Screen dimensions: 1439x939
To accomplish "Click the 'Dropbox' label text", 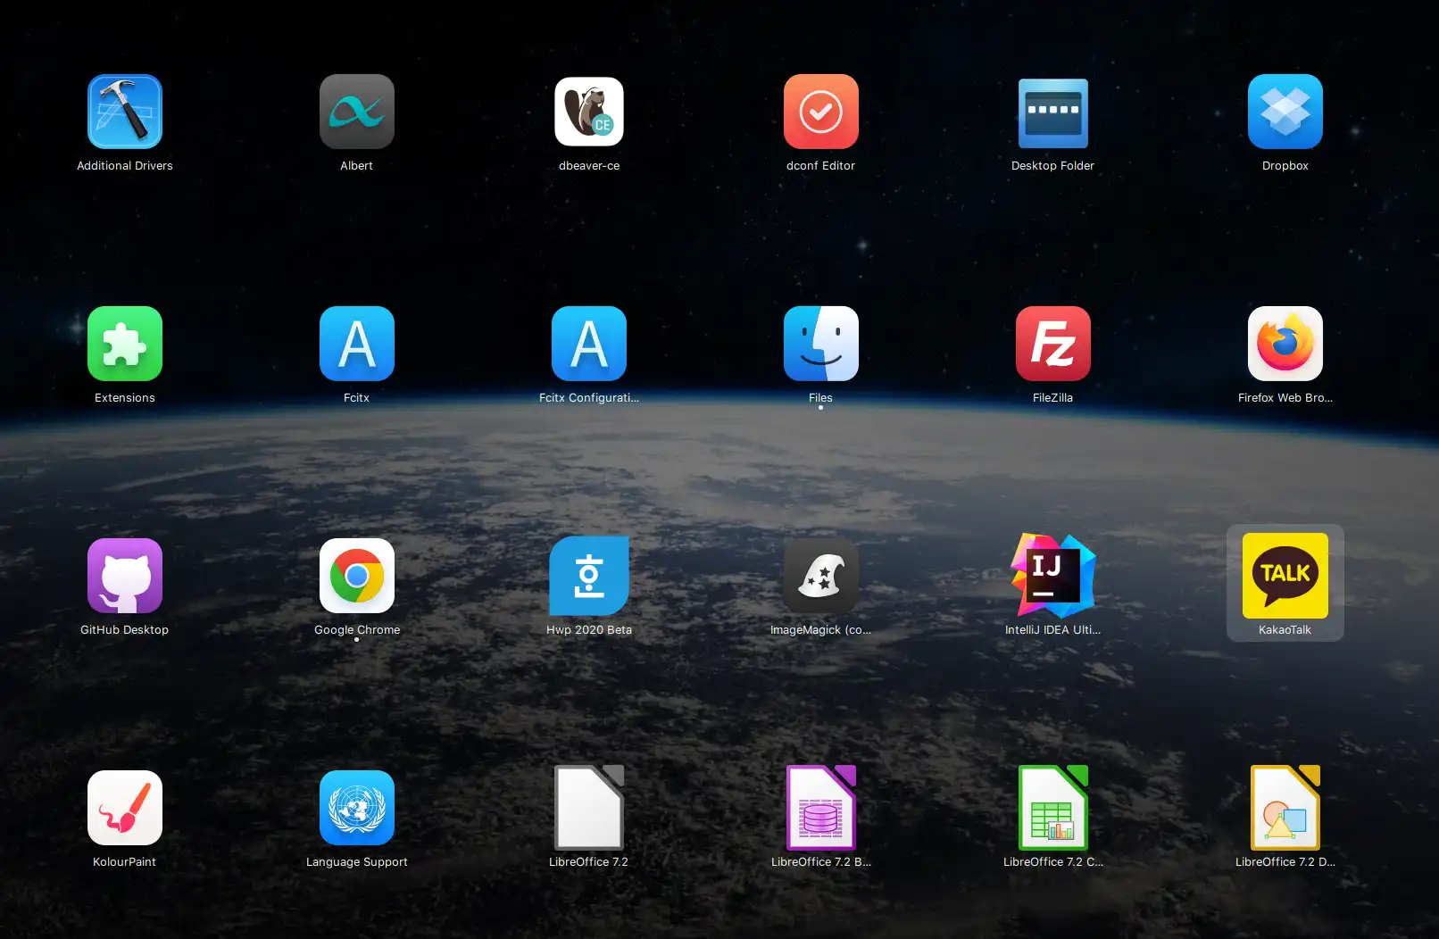I will tap(1285, 166).
